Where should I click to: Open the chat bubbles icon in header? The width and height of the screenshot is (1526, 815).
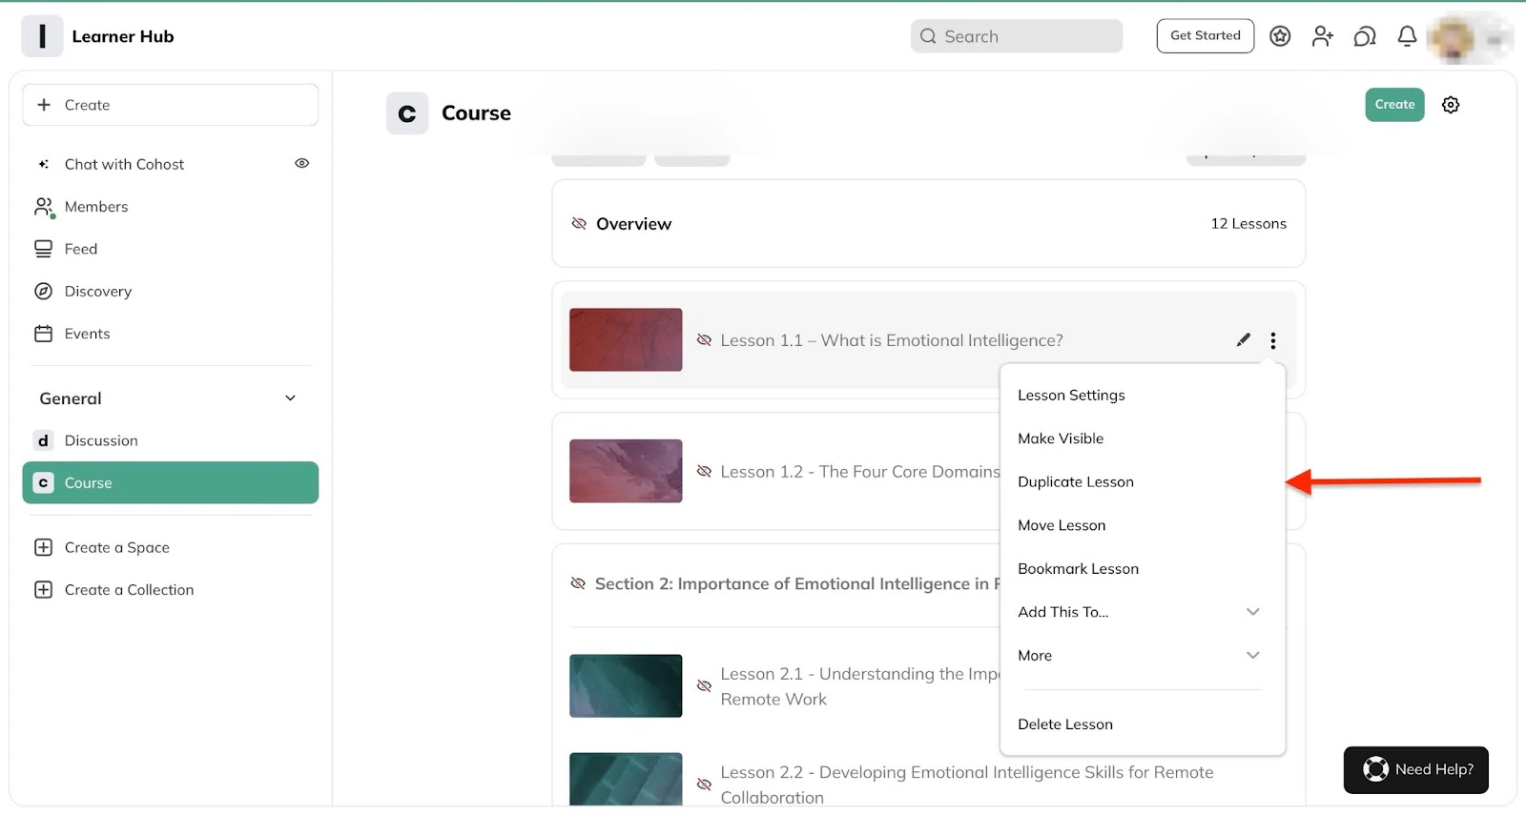pyautogui.click(x=1365, y=36)
